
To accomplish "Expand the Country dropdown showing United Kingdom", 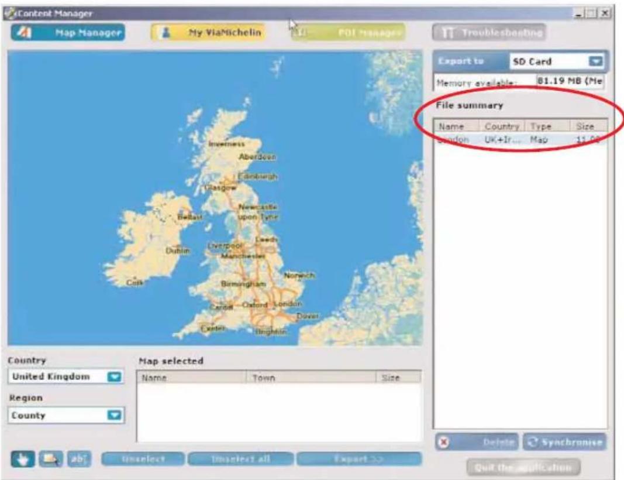I will [115, 376].
